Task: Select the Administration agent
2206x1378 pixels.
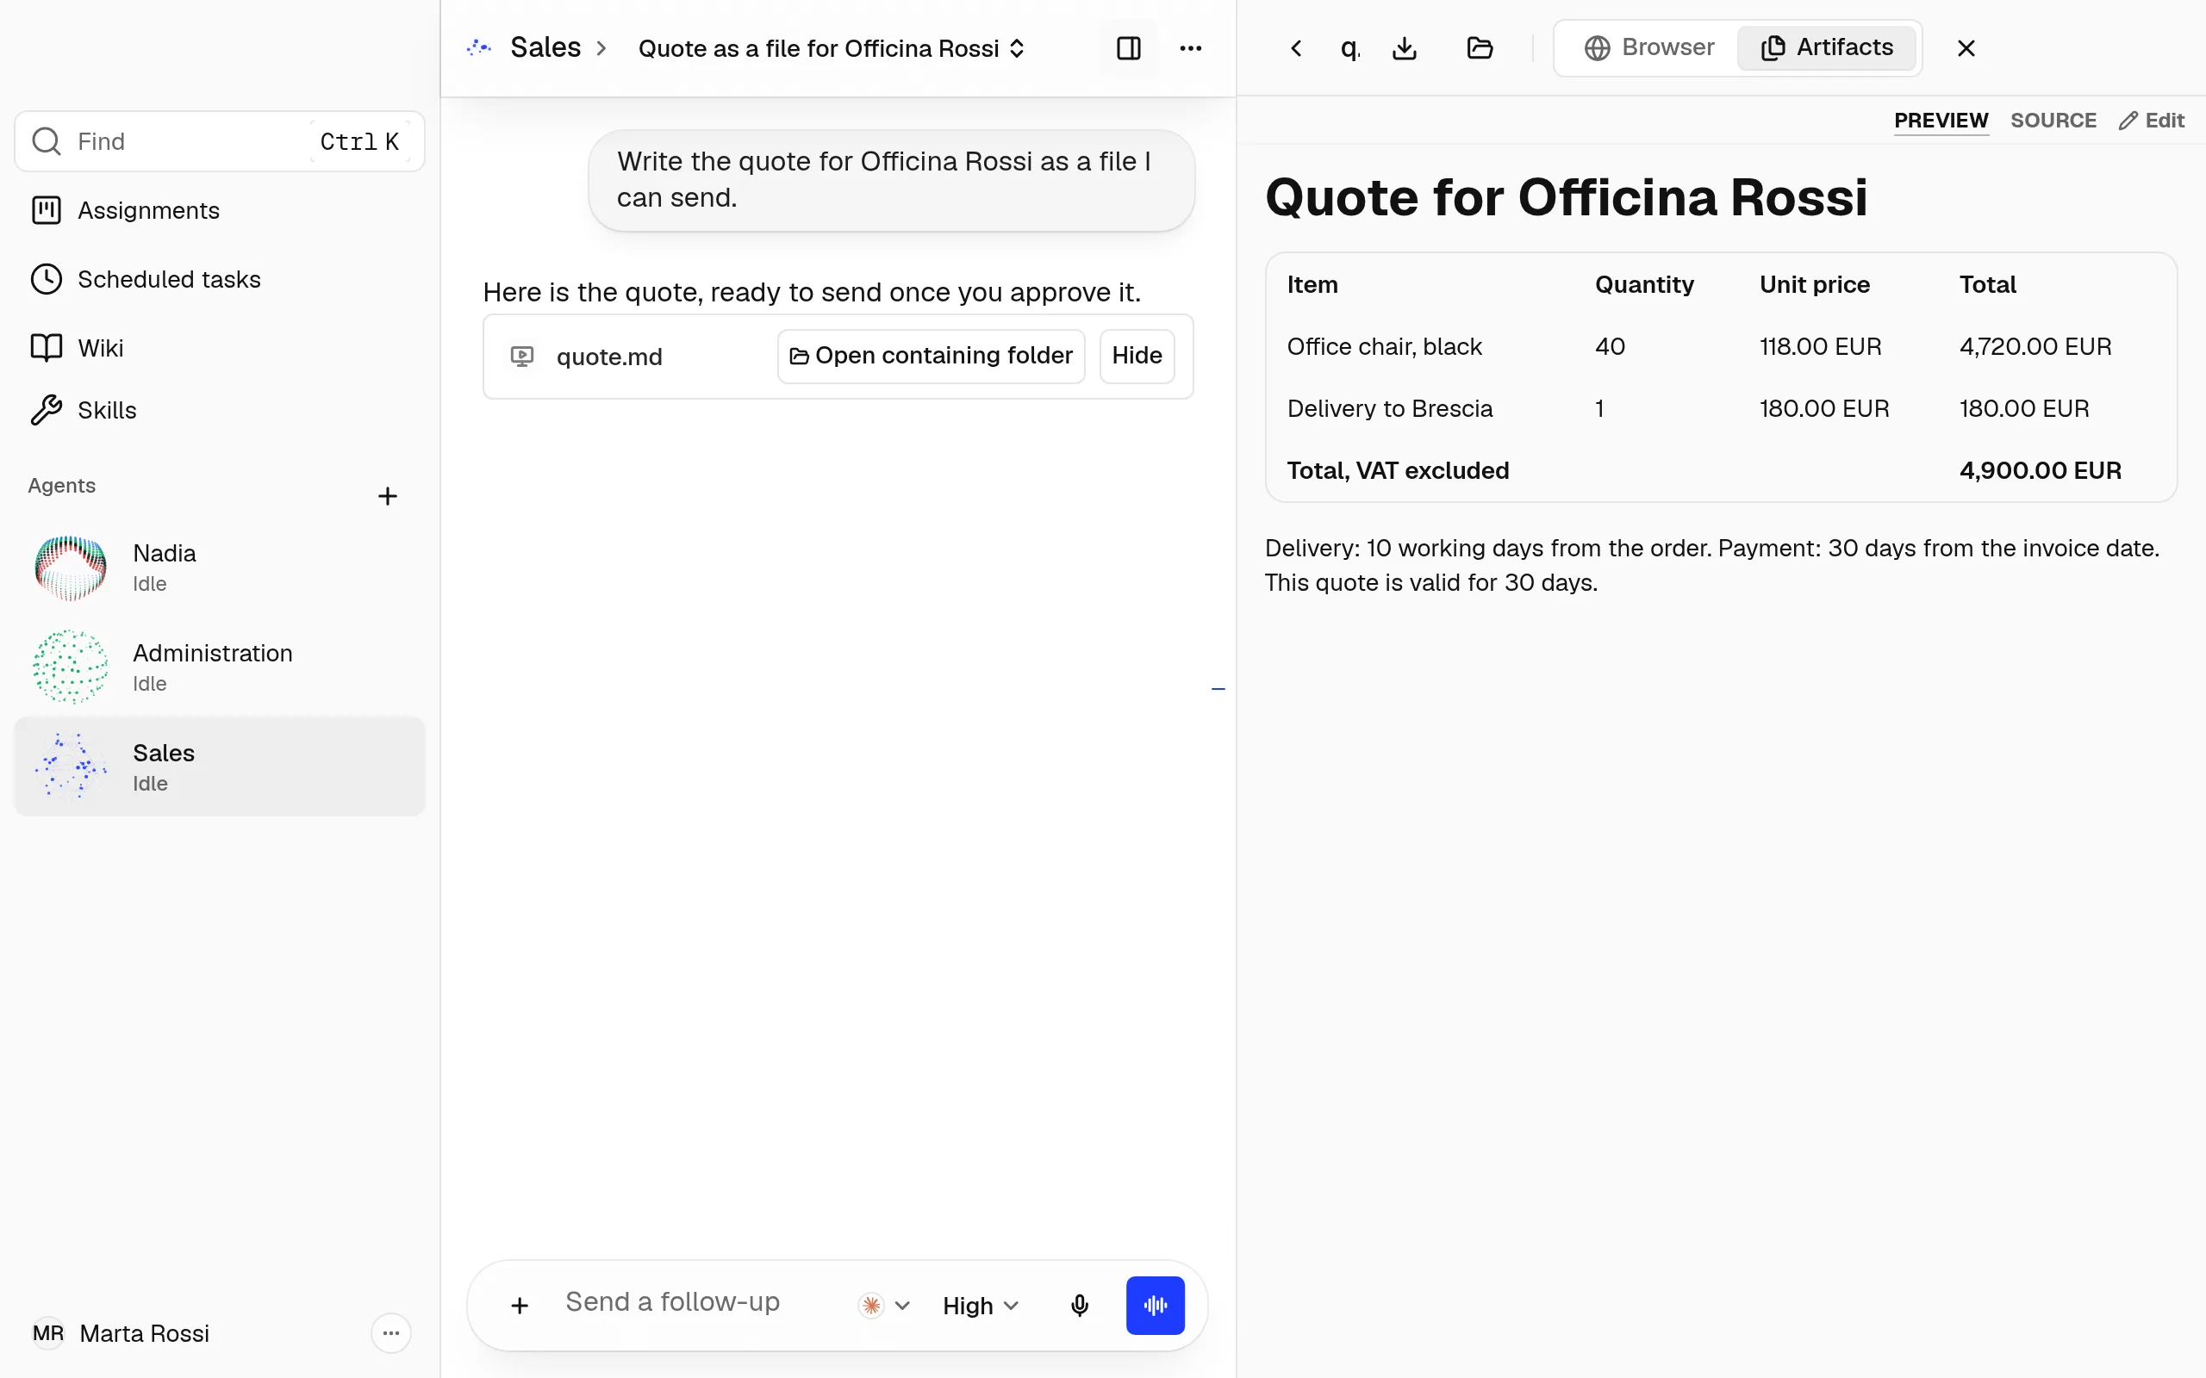Action: [x=219, y=667]
